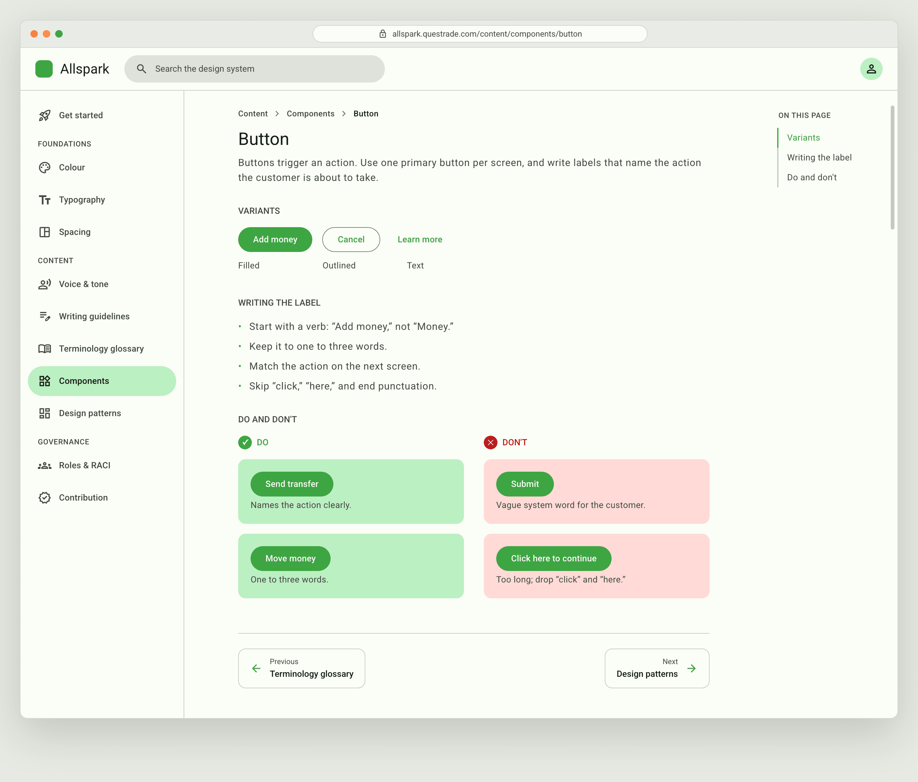Click the Click here to continue button
918x782 pixels.
[553, 559]
